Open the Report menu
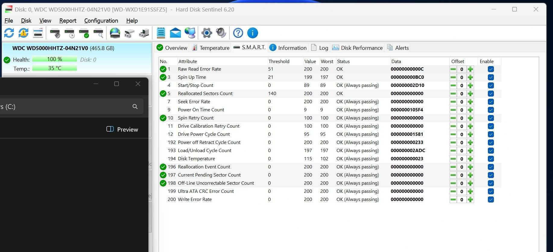The image size is (553, 252). tap(68, 21)
